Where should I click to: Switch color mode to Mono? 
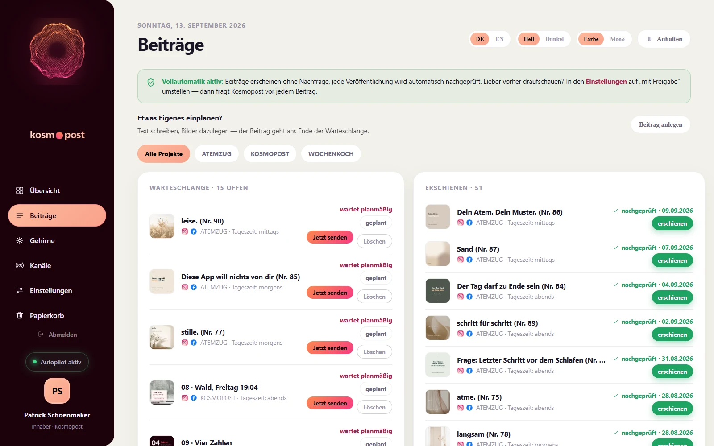617,39
